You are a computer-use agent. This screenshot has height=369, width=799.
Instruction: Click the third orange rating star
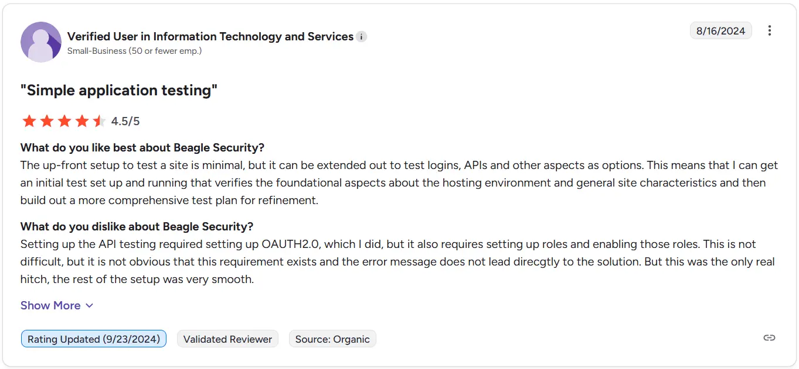click(x=64, y=121)
